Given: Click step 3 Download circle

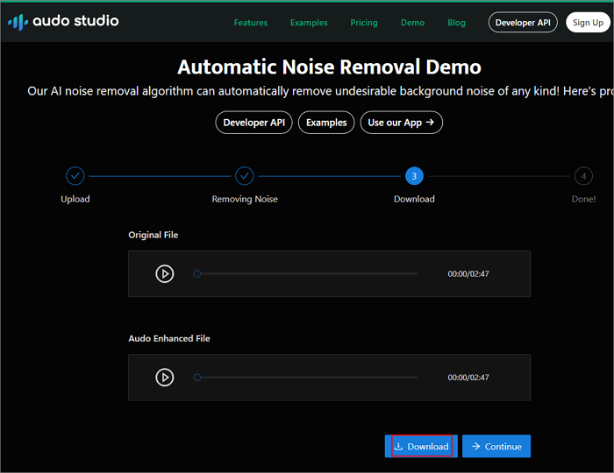Looking at the screenshot, I should click(414, 176).
